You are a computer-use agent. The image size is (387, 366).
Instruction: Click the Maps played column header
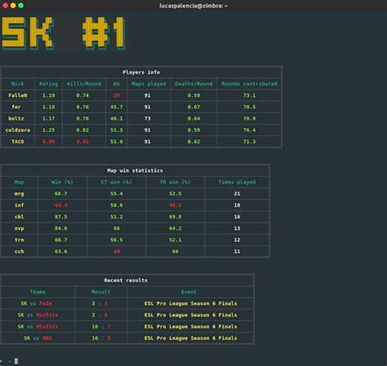149,84
